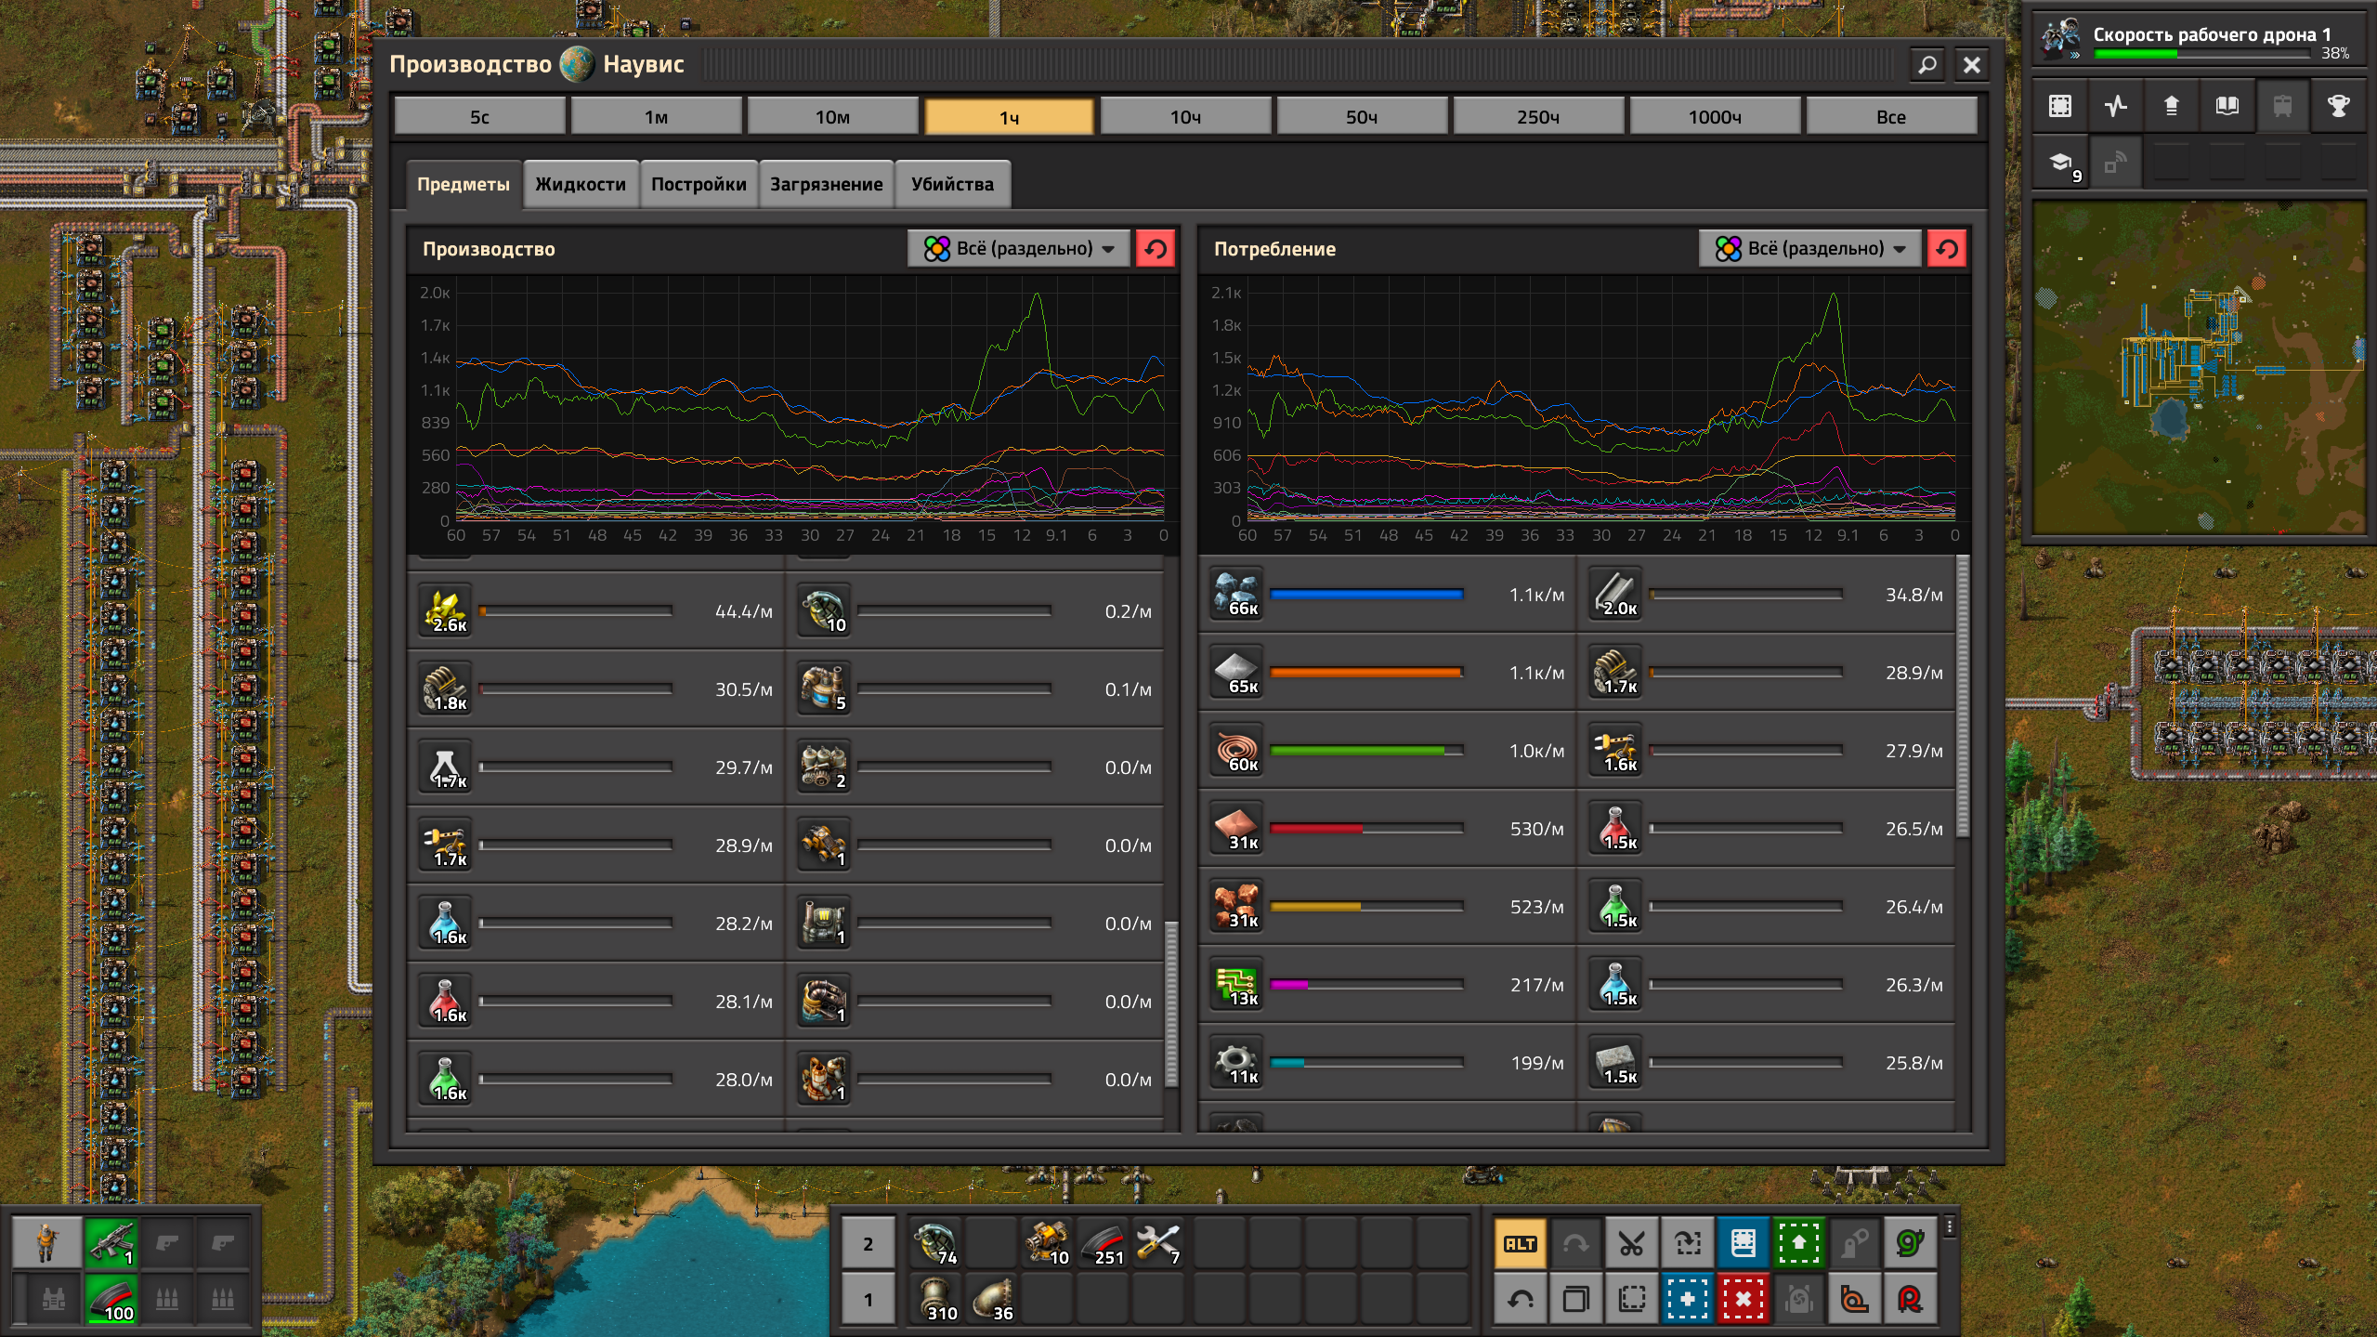Open the train overview icon

pyautogui.click(x=2283, y=106)
